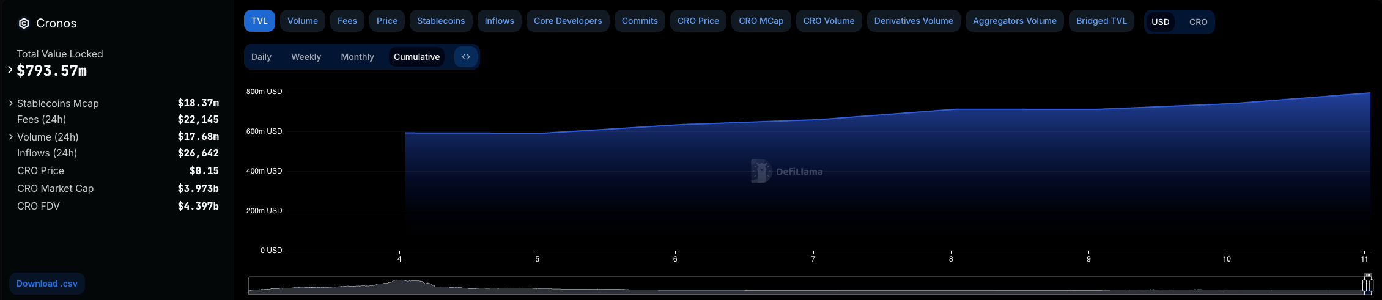
Task: Click the Cronos chain name heading
Action: [x=56, y=23]
